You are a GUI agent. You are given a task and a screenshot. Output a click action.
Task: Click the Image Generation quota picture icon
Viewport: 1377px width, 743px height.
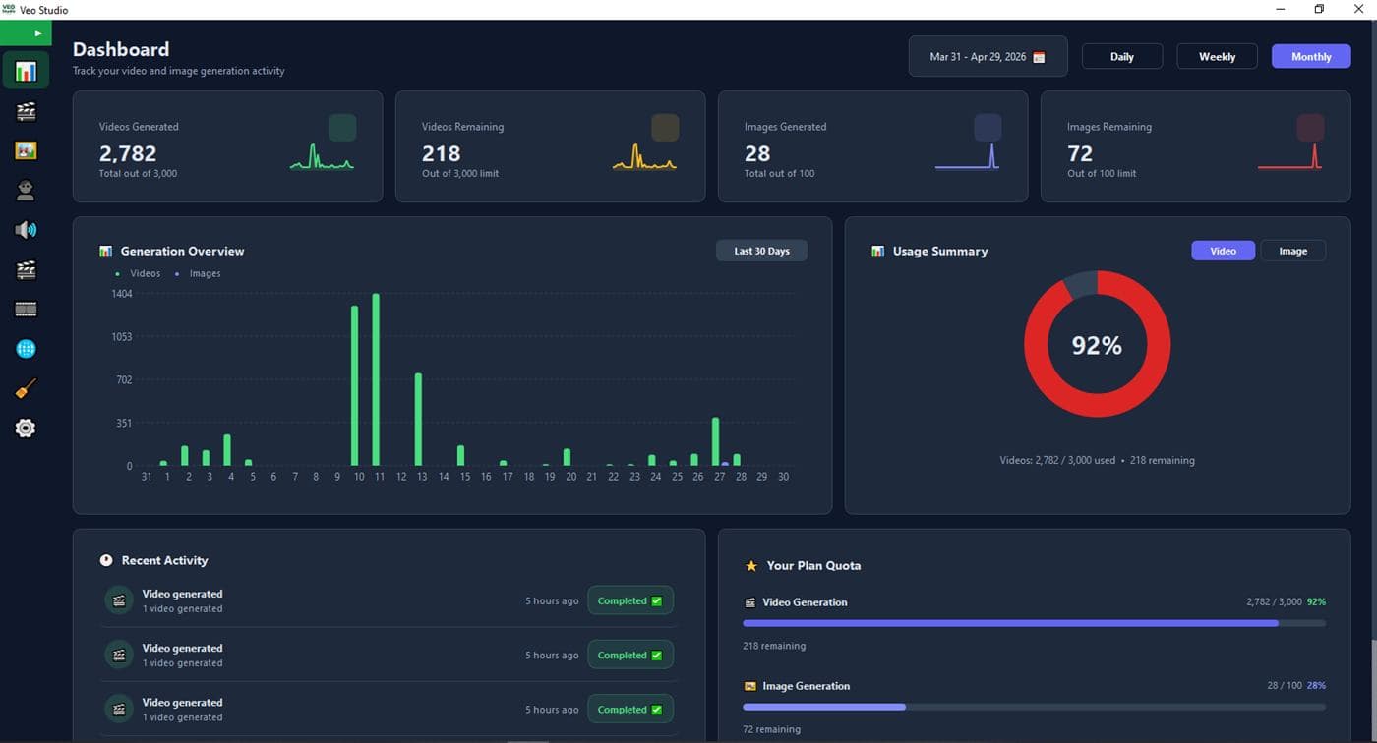click(x=750, y=686)
